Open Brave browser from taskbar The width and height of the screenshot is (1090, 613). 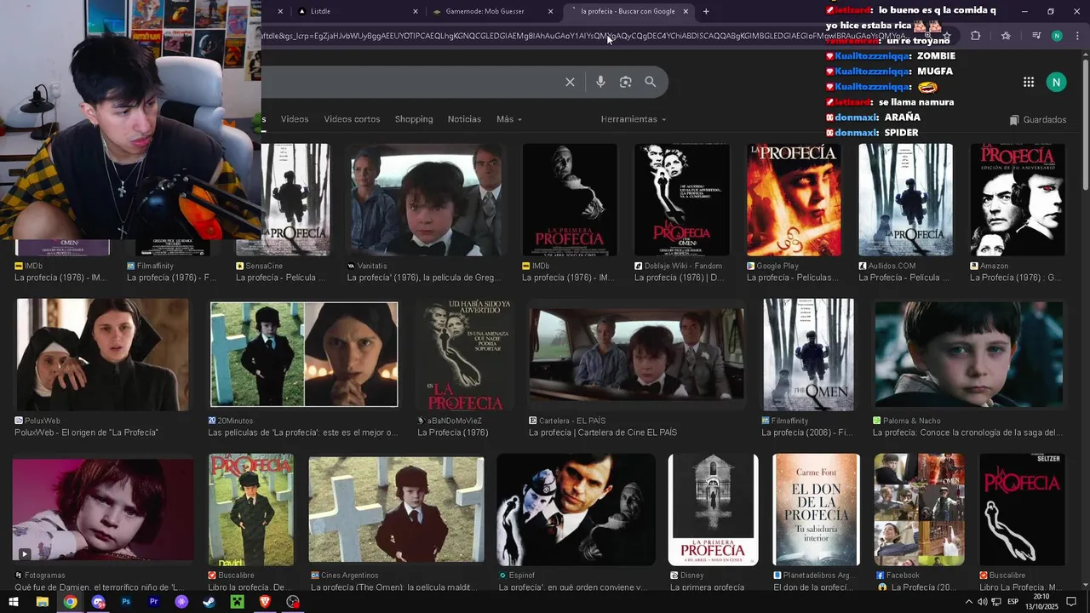(265, 602)
